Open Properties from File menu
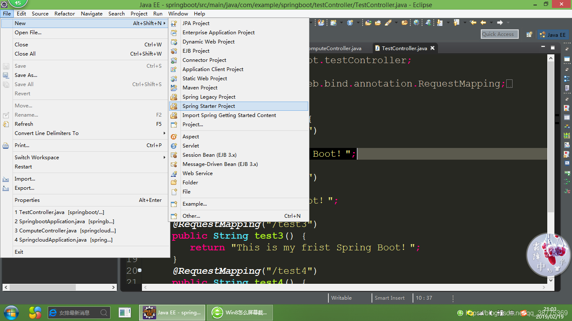Viewport: 572px width, 321px height. tap(85, 200)
